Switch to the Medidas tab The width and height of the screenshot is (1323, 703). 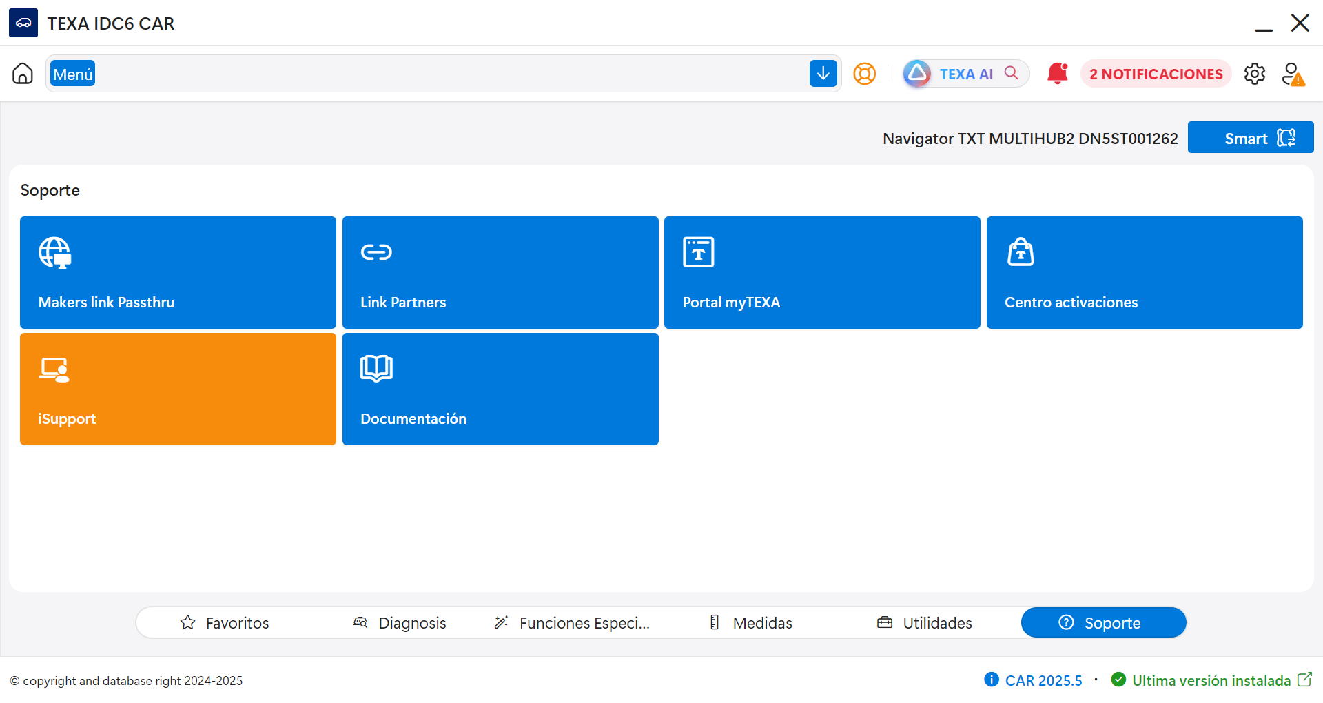coord(751,622)
